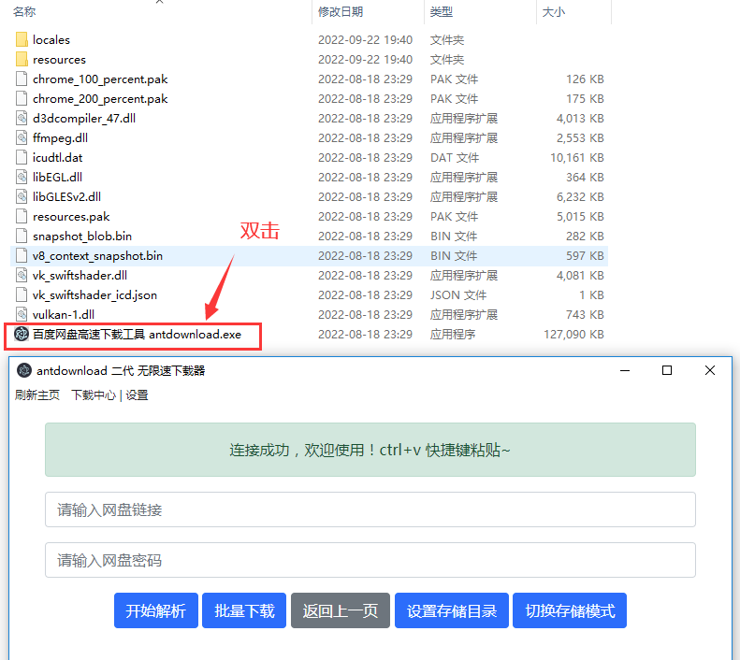This screenshot has height=660, width=740.
Task: Select the file name resources.pak
Action: [x=71, y=216]
